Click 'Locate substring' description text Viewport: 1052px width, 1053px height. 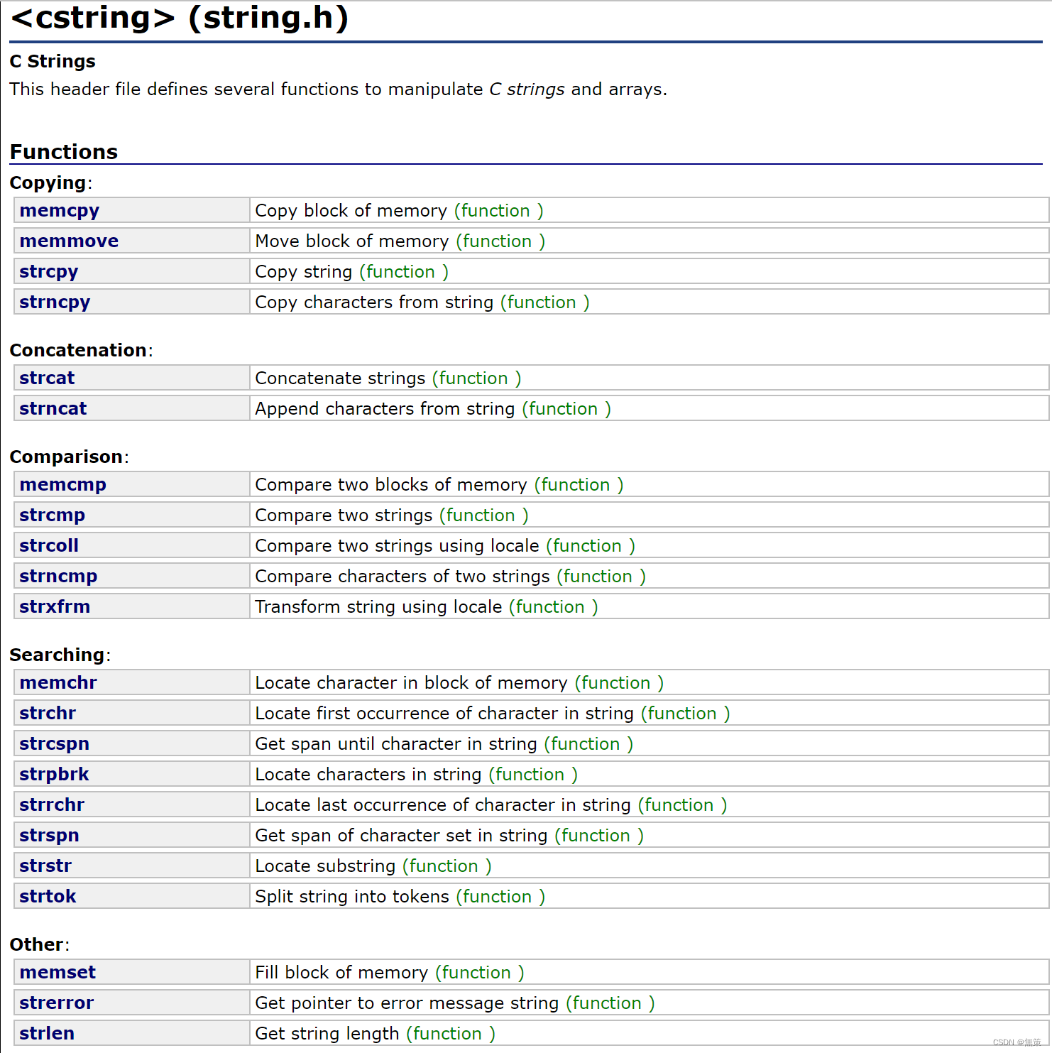pyautogui.click(x=326, y=866)
